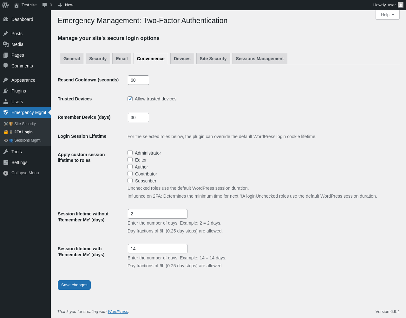Open the comments bubble icon in admin bar
This screenshot has height=318, width=406.
pos(45,5)
